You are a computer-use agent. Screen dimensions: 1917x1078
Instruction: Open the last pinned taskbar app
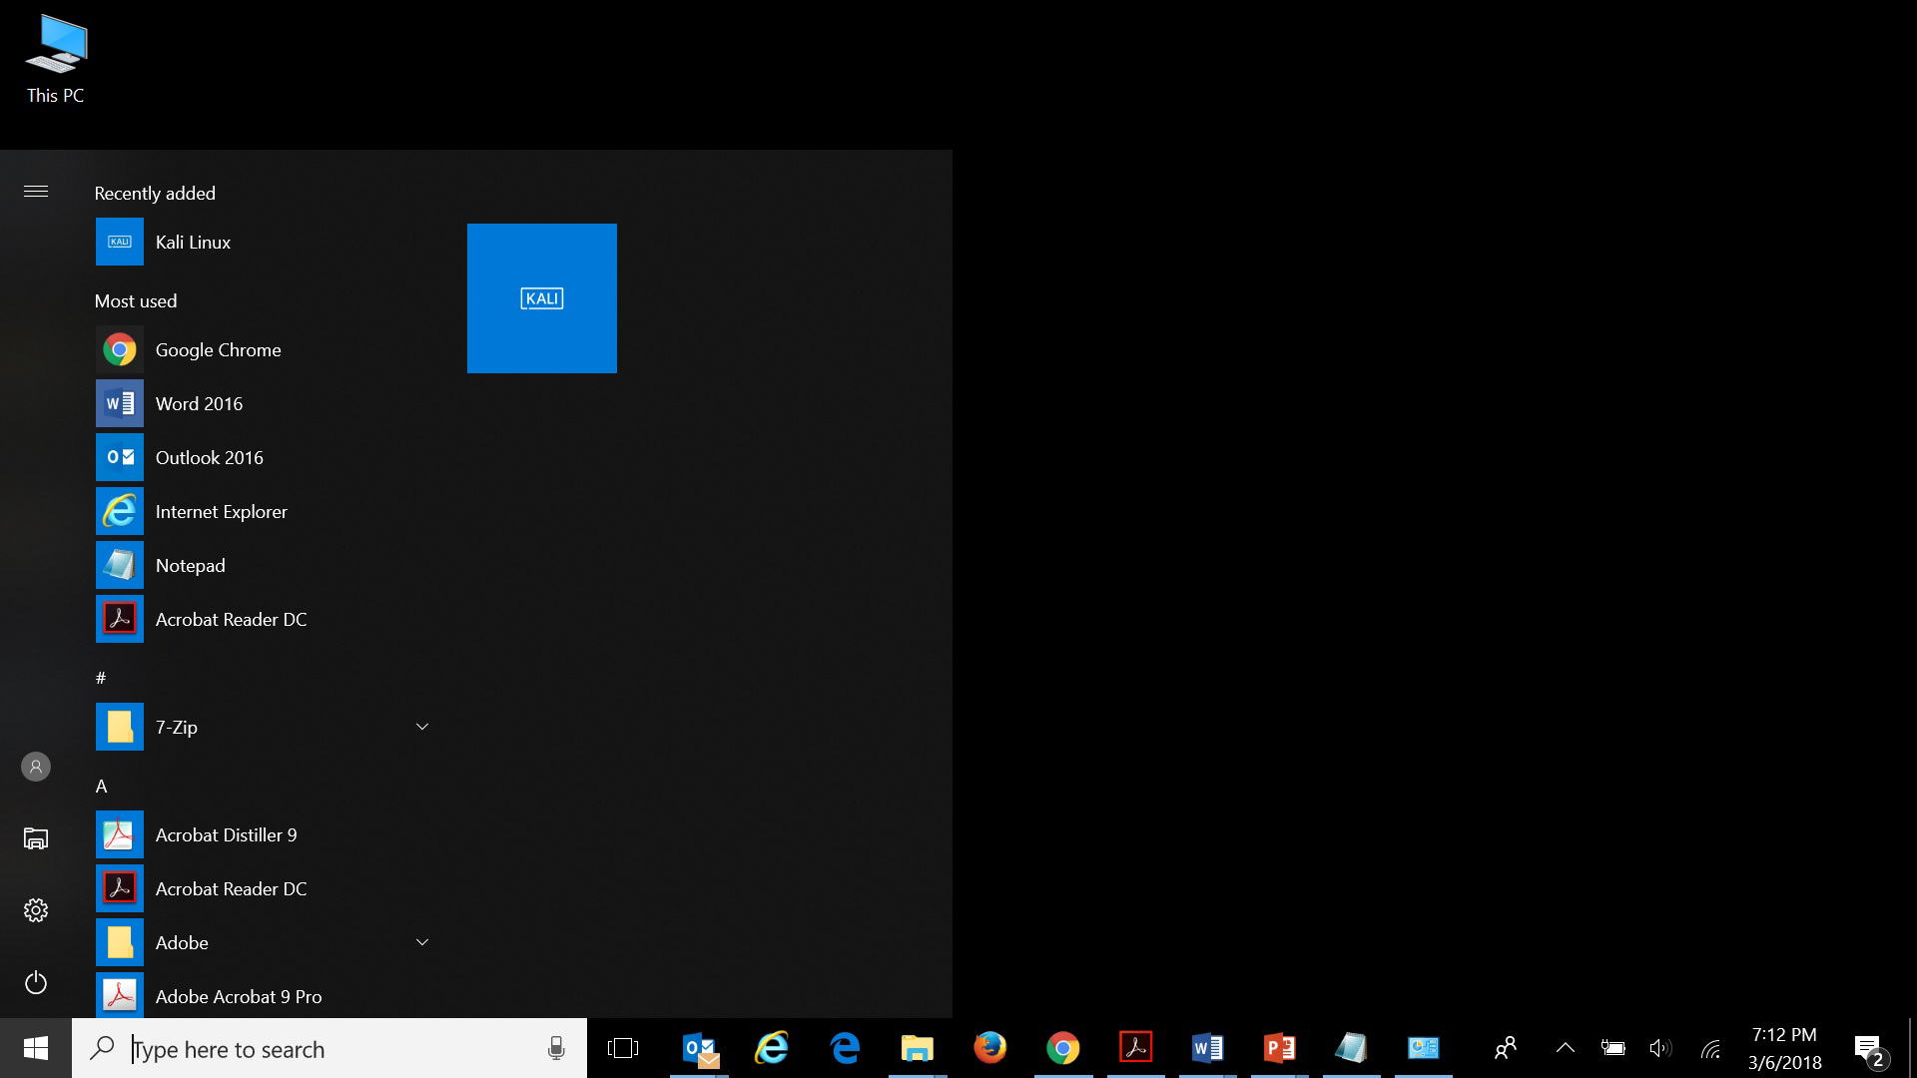tap(1423, 1048)
